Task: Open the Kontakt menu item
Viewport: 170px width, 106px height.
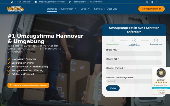Action: pyautogui.click(x=98, y=9)
